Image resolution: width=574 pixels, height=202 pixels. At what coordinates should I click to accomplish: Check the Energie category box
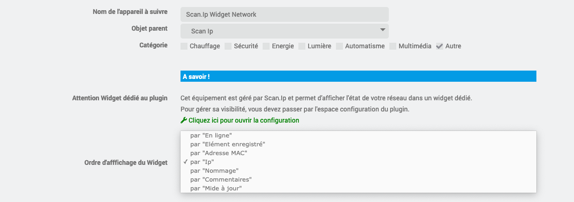(x=266, y=46)
